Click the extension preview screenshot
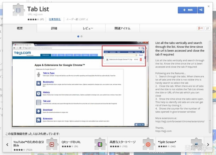The width and height of the screenshot is (216, 155). 80,84
